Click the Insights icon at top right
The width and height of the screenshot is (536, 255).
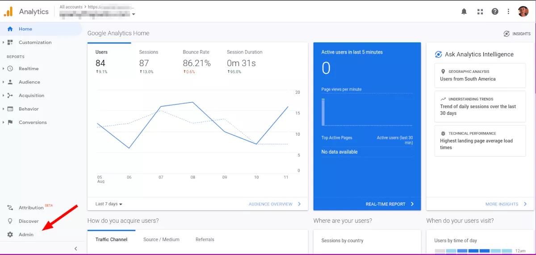pos(507,33)
